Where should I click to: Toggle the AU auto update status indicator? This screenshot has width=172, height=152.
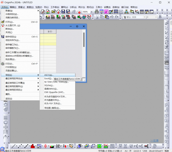[128, 151]
